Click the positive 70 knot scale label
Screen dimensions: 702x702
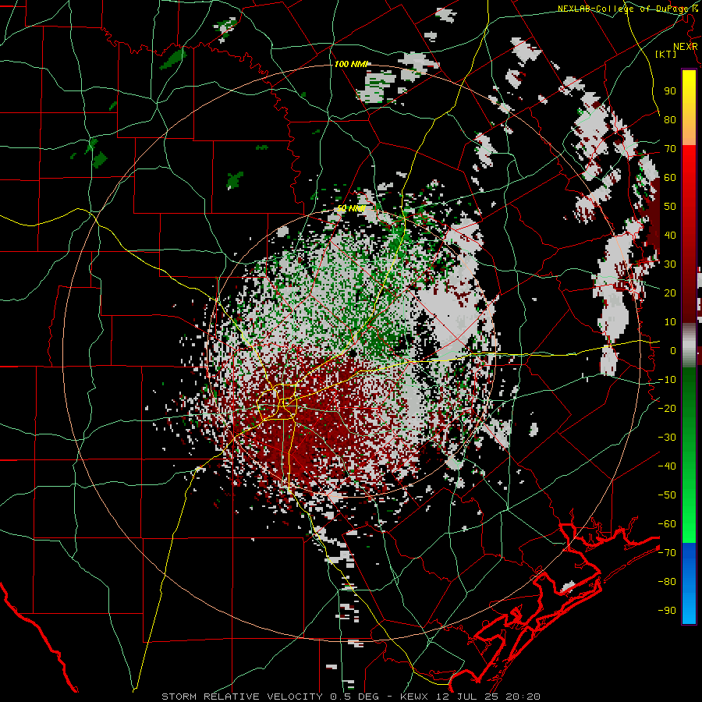tap(670, 149)
